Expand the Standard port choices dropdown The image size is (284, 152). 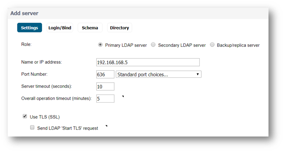tap(158, 75)
